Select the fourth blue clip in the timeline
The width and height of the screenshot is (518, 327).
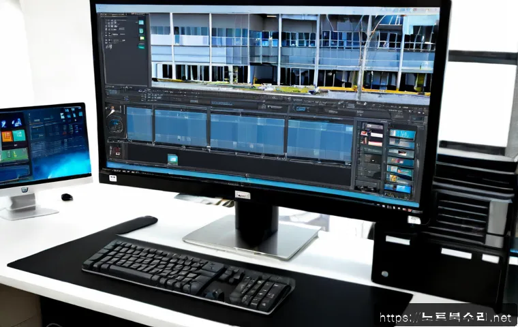coord(320,140)
